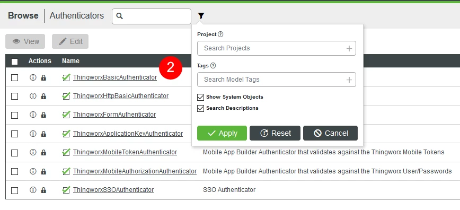Check the ThingworxFormAuthenticator row checkbox
The height and width of the screenshot is (210, 460).
click(x=14, y=115)
